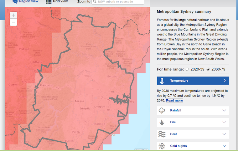
Task: Click the Temperature panel header
Action: click(x=193, y=81)
